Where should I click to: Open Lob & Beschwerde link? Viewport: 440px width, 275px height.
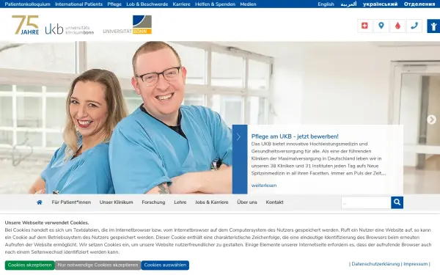click(147, 4)
